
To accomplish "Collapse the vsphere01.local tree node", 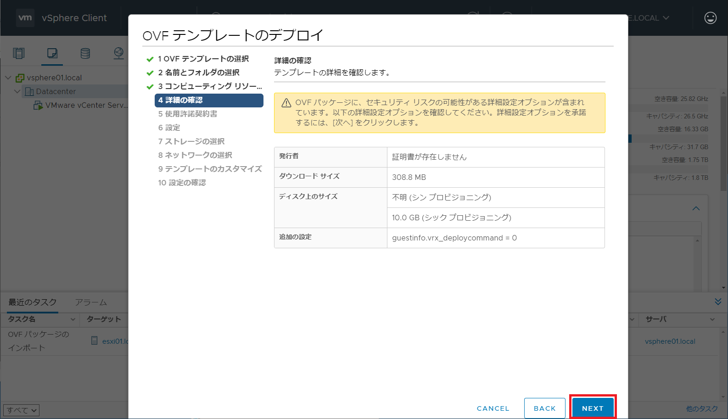I will (8, 78).
